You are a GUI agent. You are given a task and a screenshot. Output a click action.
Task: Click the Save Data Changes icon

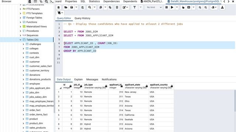click(x=83, y=7)
